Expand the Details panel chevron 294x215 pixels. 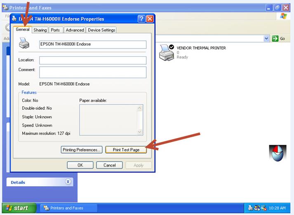pos(68,181)
